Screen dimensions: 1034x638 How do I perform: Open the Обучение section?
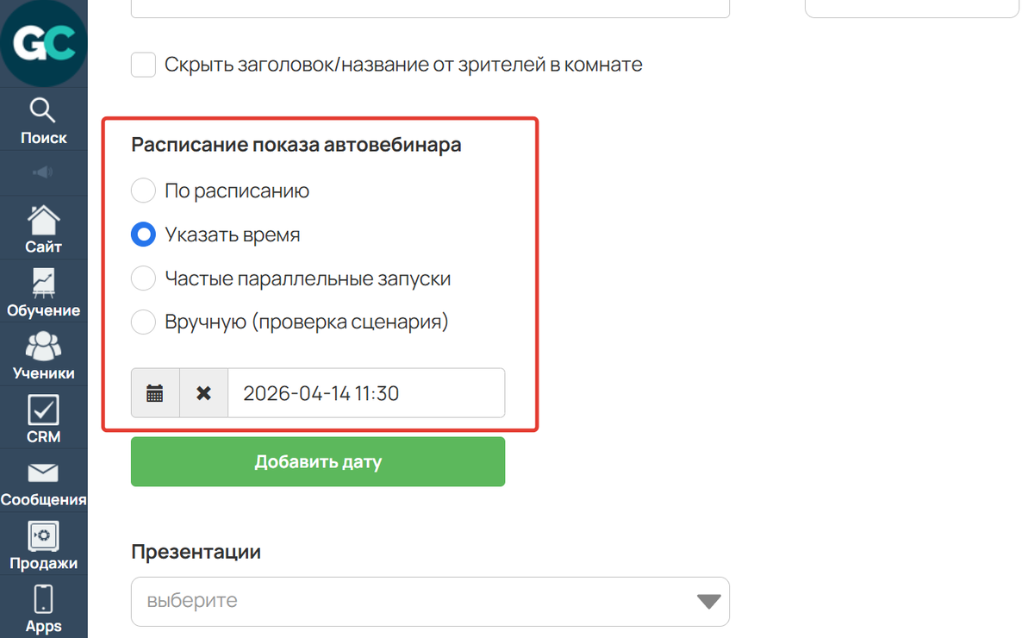pos(44,291)
